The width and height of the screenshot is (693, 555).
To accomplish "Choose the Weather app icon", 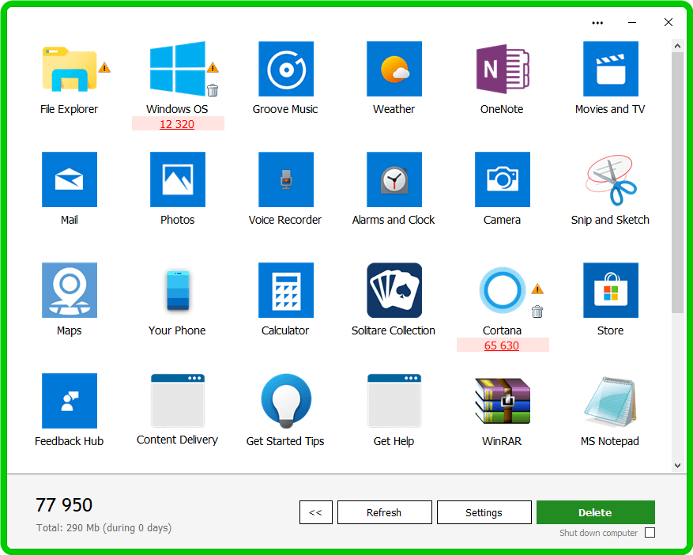I will click(x=394, y=69).
